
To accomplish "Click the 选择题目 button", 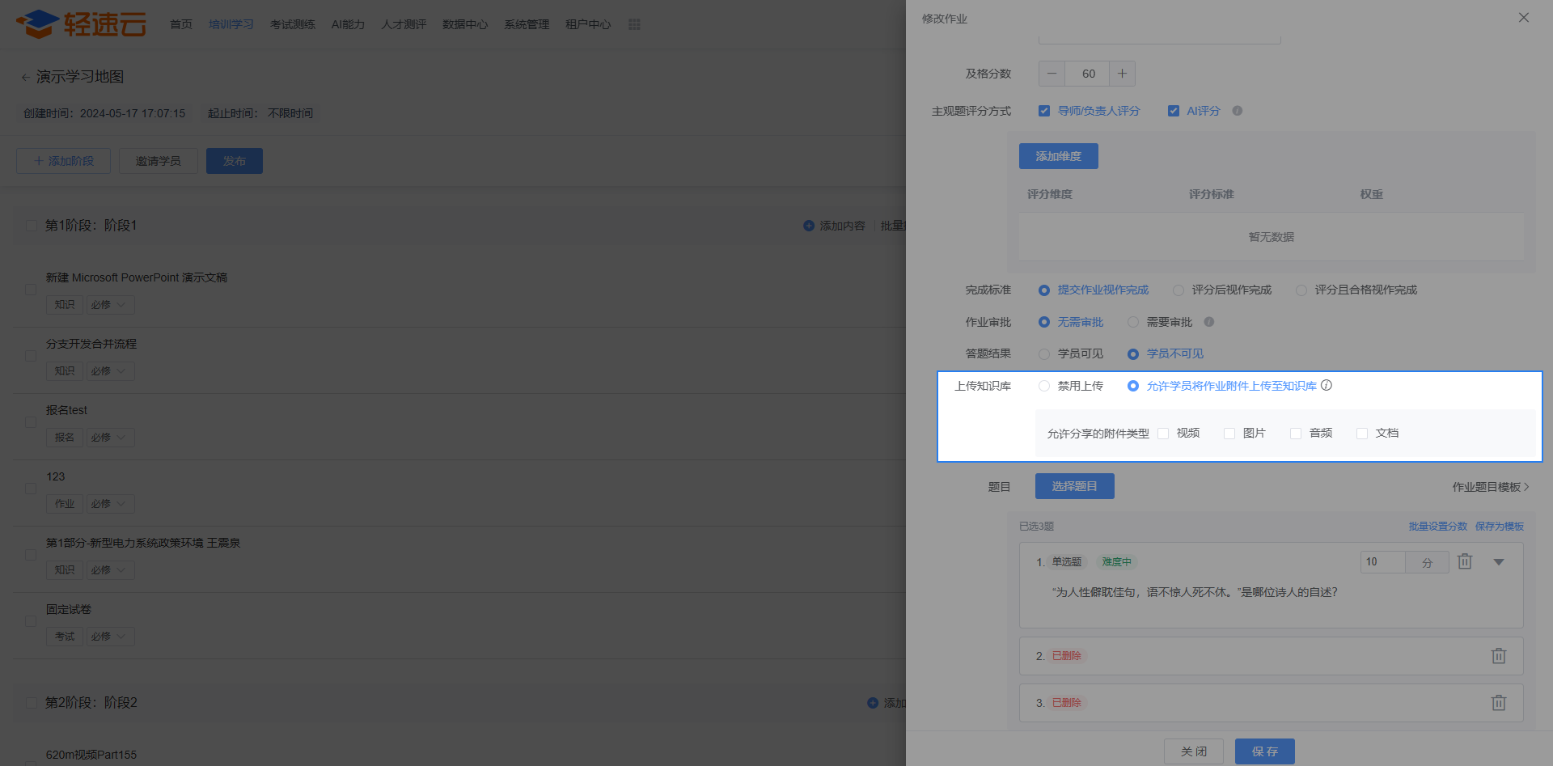I will pos(1074,486).
